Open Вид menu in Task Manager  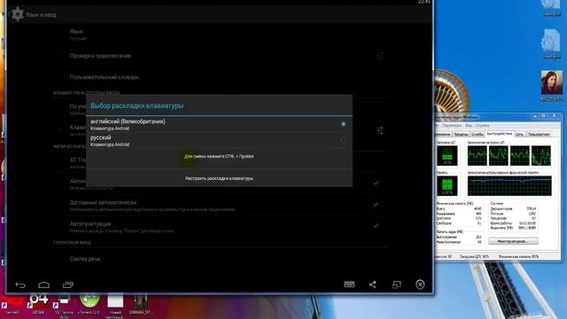pos(469,125)
